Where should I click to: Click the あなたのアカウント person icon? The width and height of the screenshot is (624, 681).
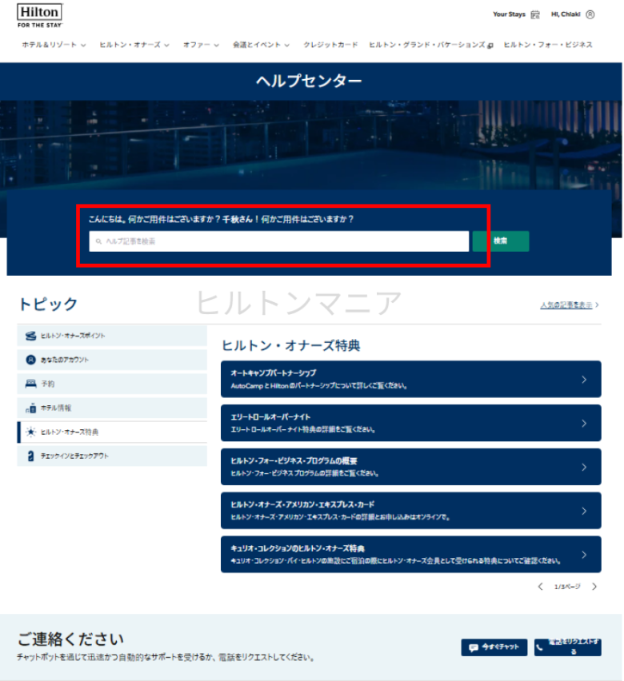tap(30, 360)
